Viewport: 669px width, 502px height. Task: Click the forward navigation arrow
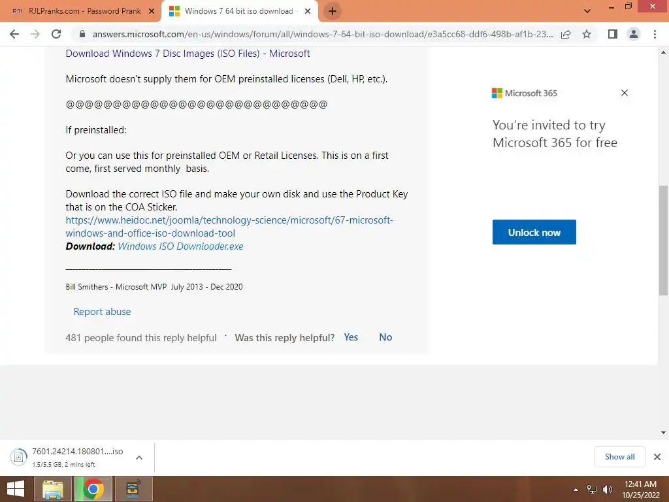point(35,34)
